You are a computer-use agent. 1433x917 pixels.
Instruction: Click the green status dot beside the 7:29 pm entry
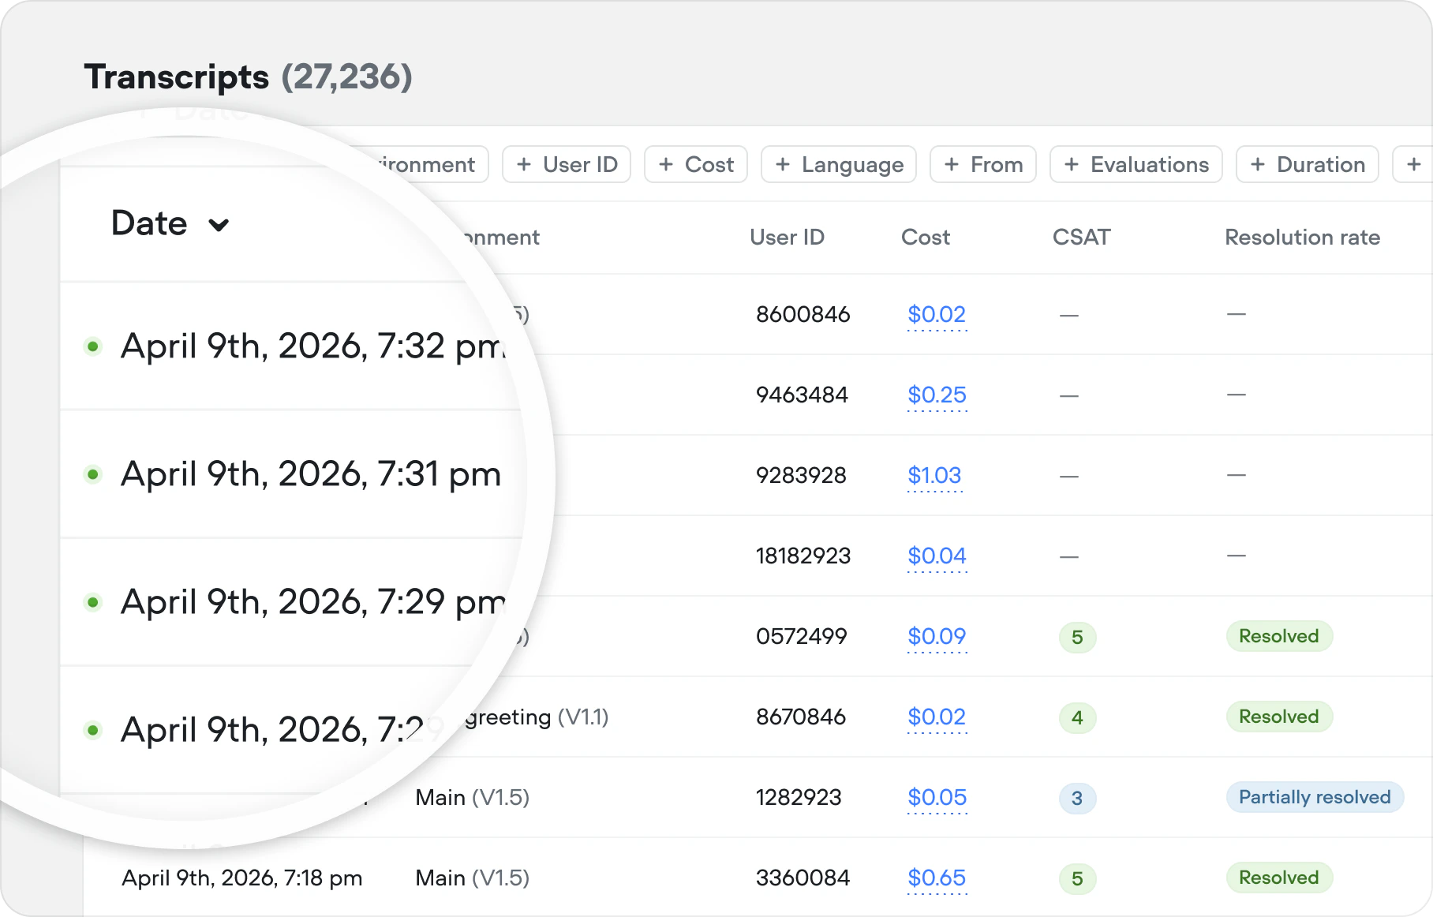click(x=94, y=601)
